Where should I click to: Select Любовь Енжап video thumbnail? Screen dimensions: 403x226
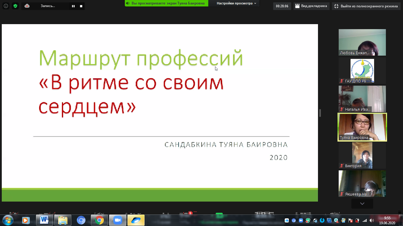[362, 42]
